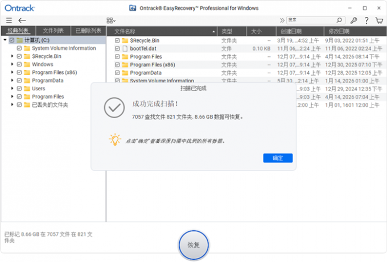This screenshot has height=262, width=387.
Task: Toggle bootTel.dat checkbox in file list
Action: pos(117,48)
